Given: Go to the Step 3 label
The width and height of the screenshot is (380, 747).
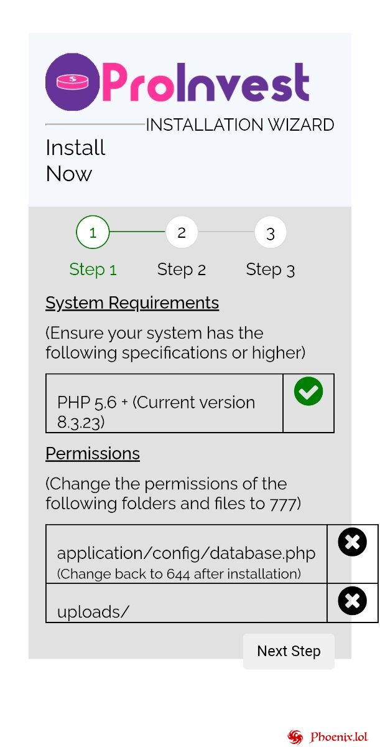Looking at the screenshot, I should tap(271, 270).
